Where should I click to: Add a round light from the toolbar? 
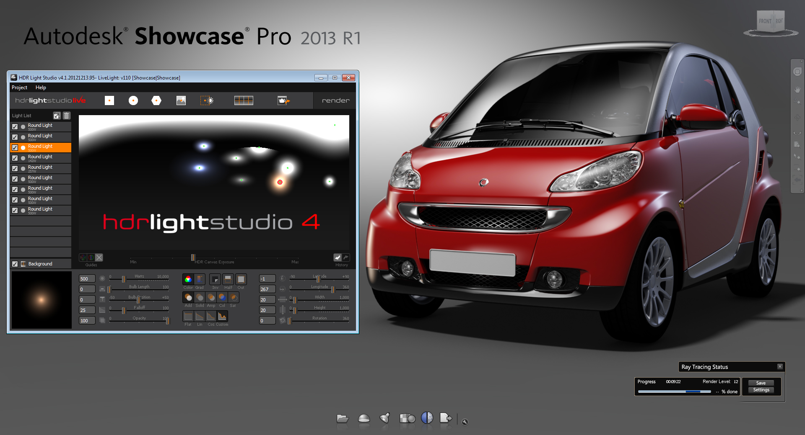[x=133, y=100]
